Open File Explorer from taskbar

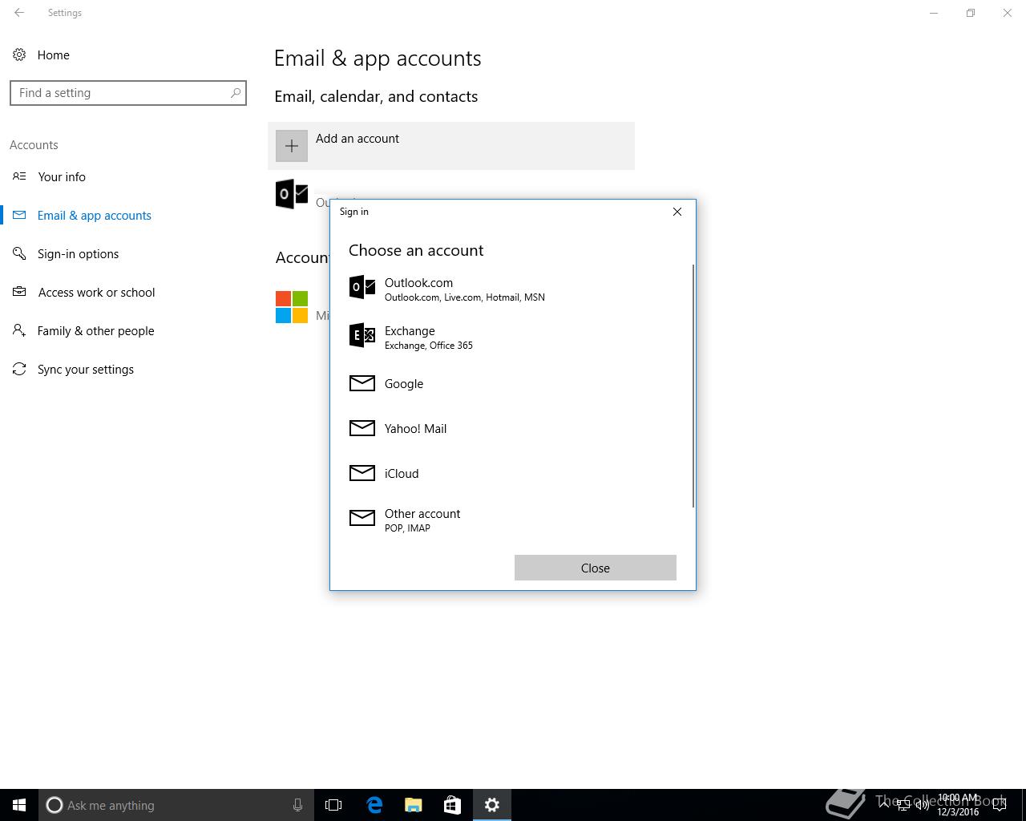[x=413, y=805]
